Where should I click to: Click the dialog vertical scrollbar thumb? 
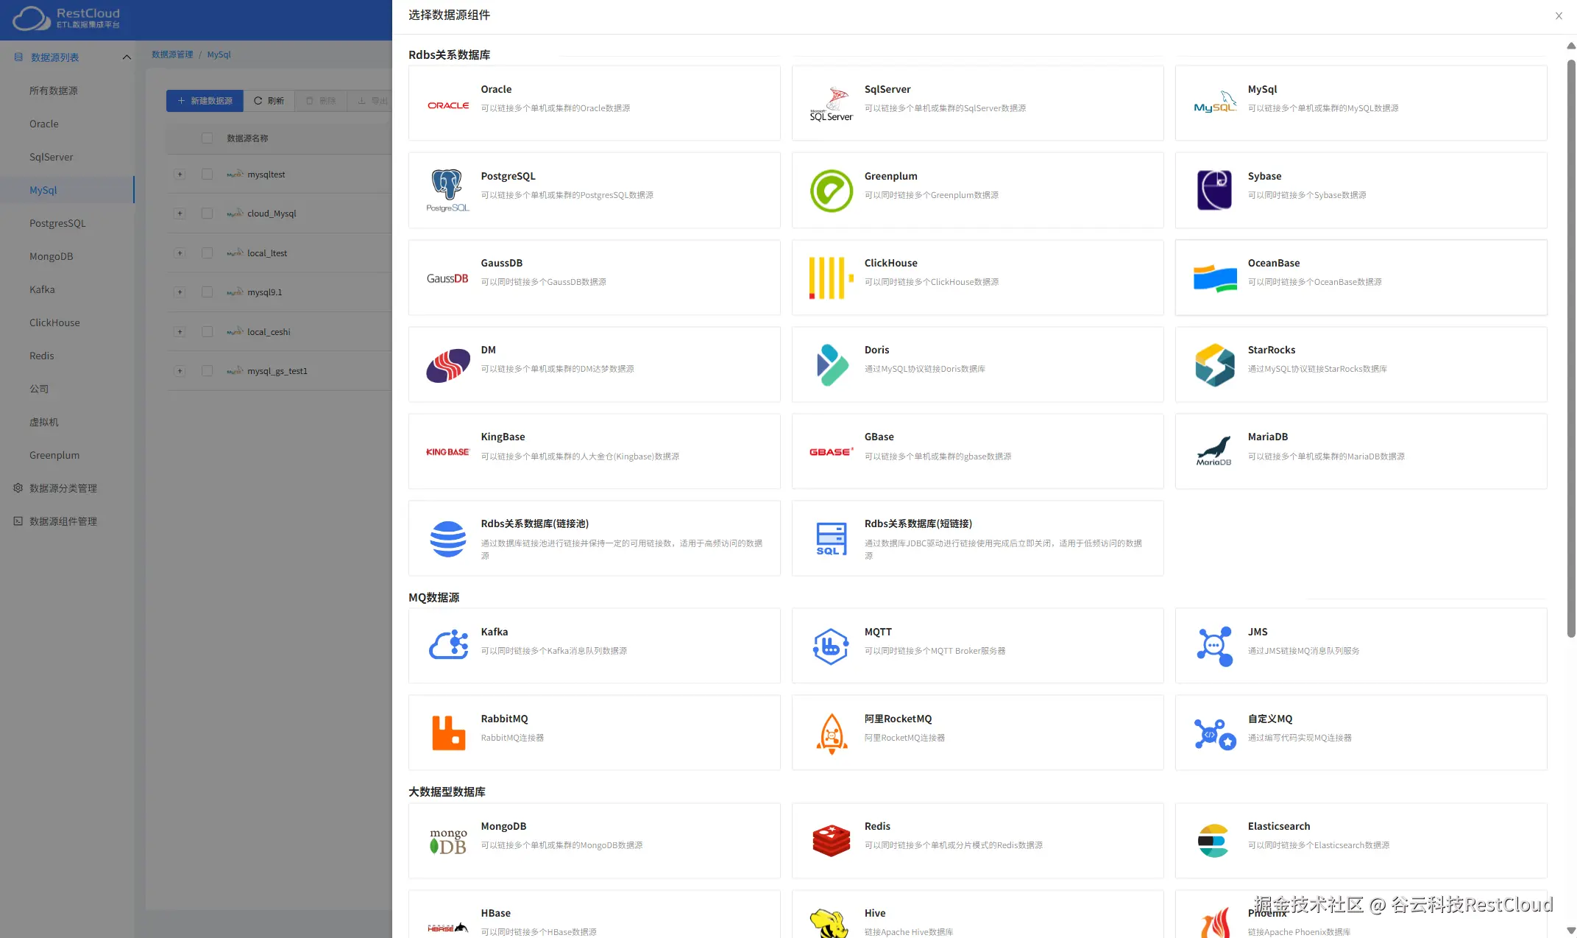click(x=1571, y=348)
